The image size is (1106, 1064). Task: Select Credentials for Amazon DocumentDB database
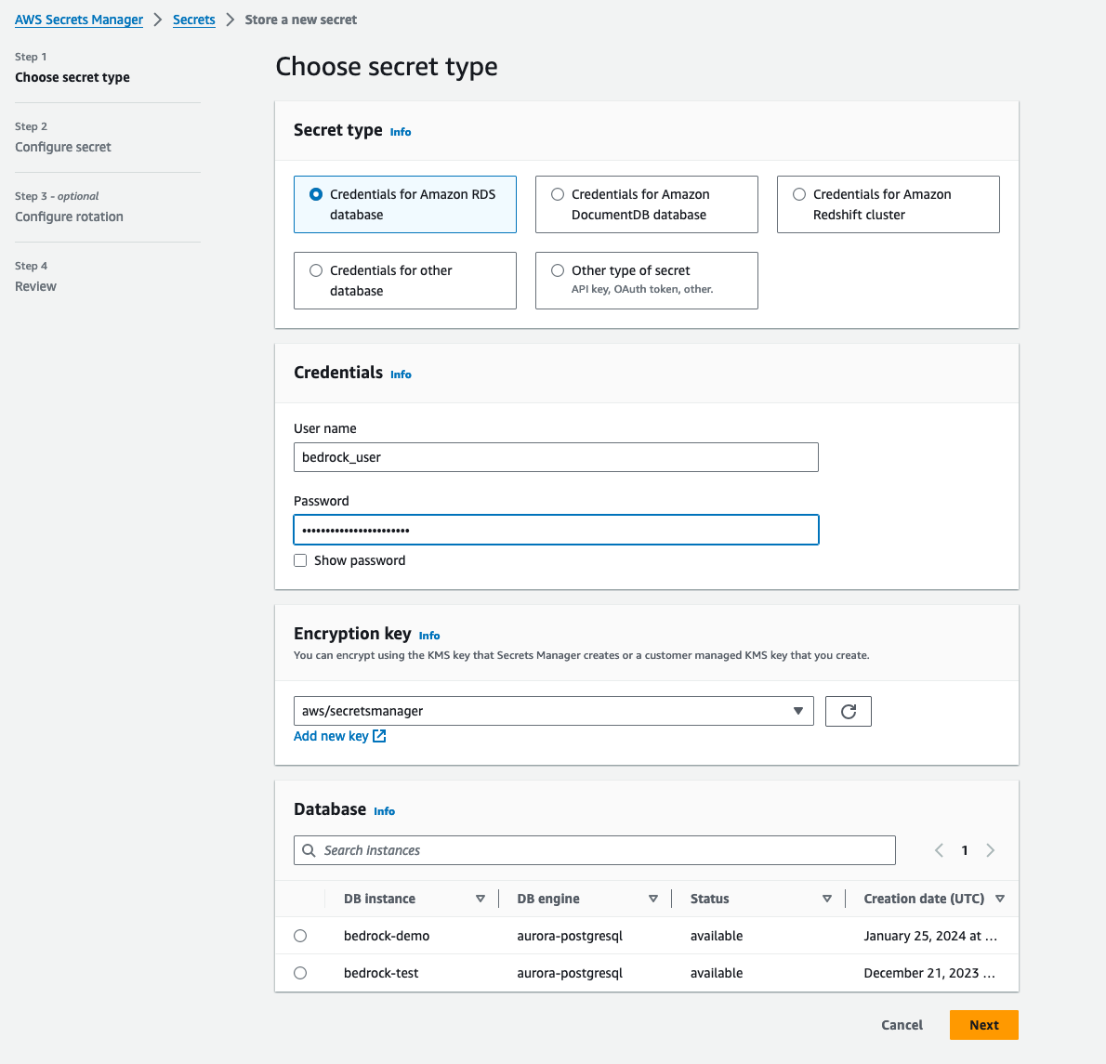(x=647, y=204)
